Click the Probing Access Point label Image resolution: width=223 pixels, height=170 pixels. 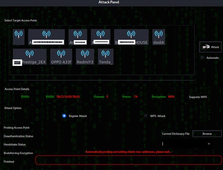point(17,128)
